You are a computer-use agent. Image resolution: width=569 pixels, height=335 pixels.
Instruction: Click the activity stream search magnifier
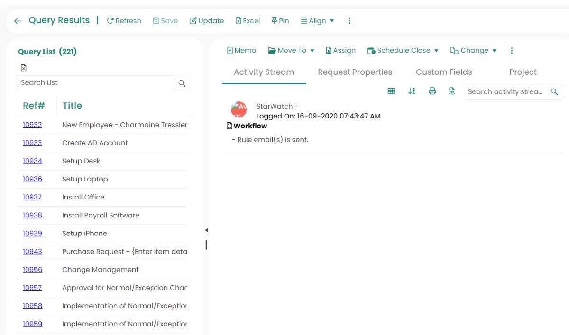pos(554,92)
